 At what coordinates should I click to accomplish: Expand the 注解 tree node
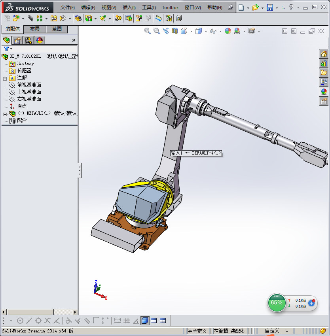(5, 78)
